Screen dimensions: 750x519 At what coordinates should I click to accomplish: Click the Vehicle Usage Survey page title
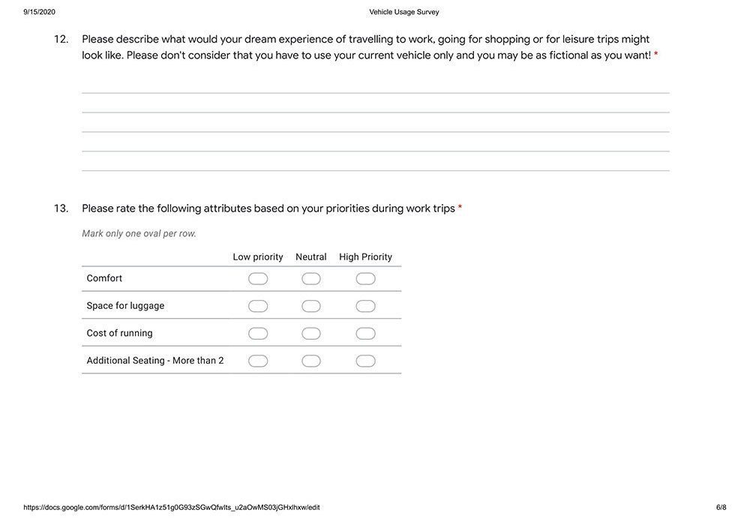coord(404,12)
